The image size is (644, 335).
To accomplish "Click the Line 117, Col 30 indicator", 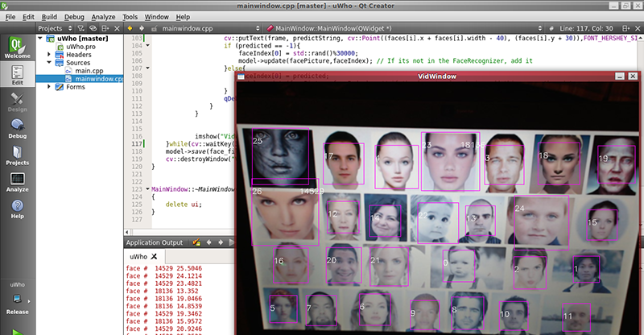I will [606, 28].
